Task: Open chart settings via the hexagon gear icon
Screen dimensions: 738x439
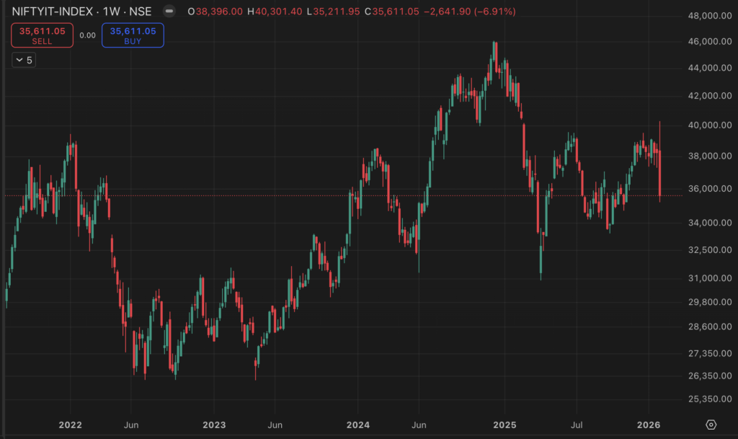Action: tap(711, 424)
